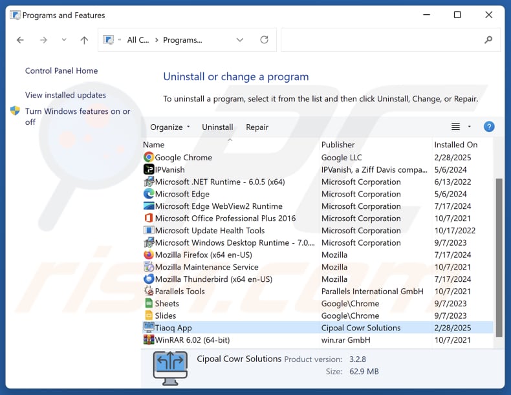Click the Mozilla Thunderbird program icon
This screenshot has width=511, height=395.
click(x=149, y=279)
